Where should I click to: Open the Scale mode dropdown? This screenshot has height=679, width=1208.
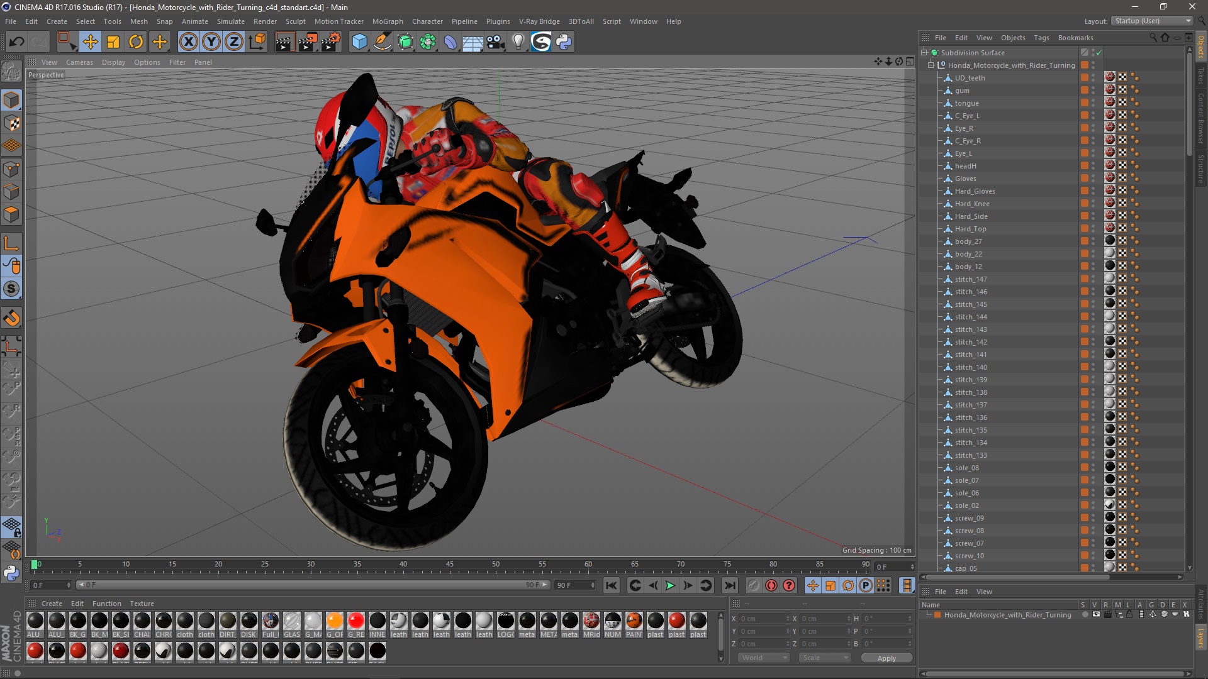click(825, 658)
